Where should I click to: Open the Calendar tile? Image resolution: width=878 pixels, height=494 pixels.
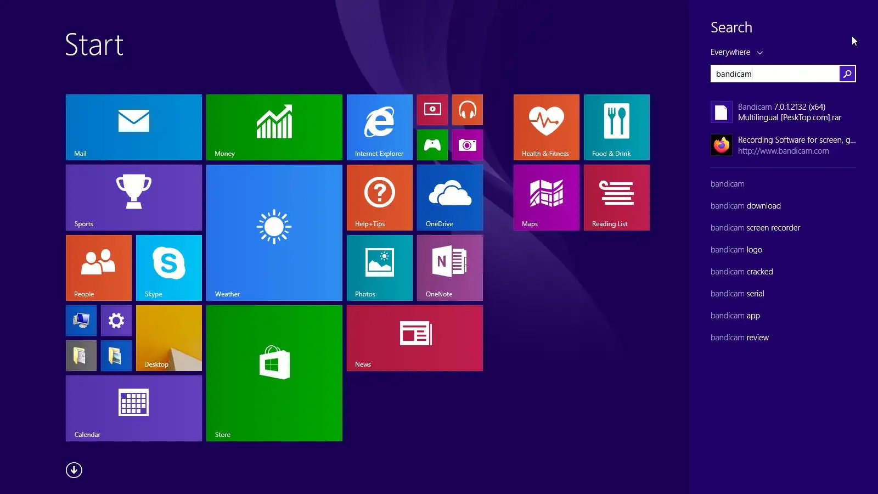click(134, 408)
